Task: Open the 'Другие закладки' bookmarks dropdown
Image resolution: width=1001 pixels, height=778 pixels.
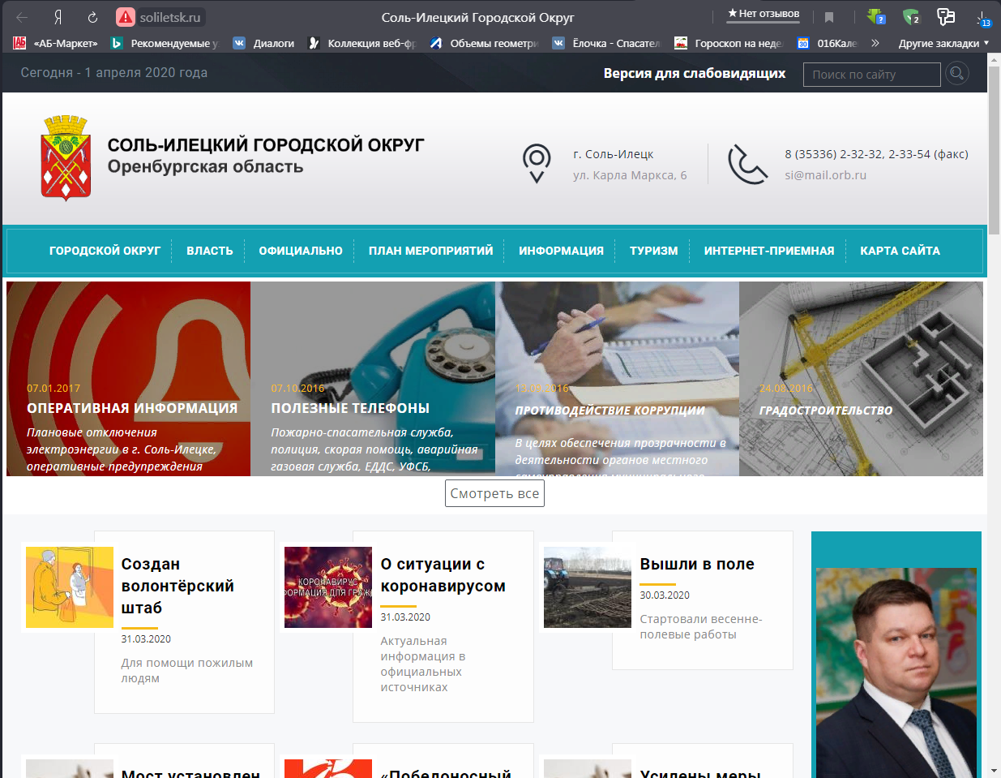Action: coord(943,43)
